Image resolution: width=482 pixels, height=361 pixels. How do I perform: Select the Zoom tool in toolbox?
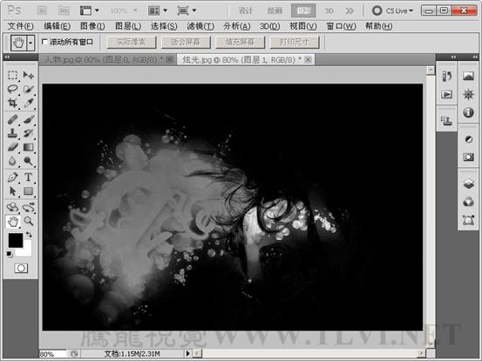tap(28, 221)
